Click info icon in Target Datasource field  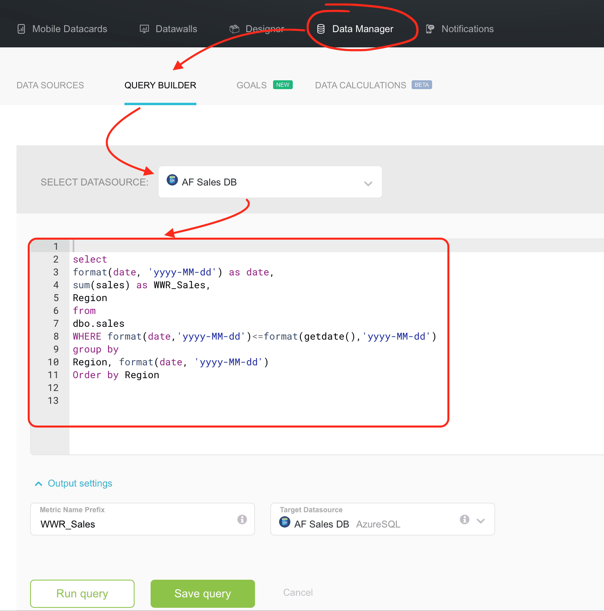click(465, 519)
